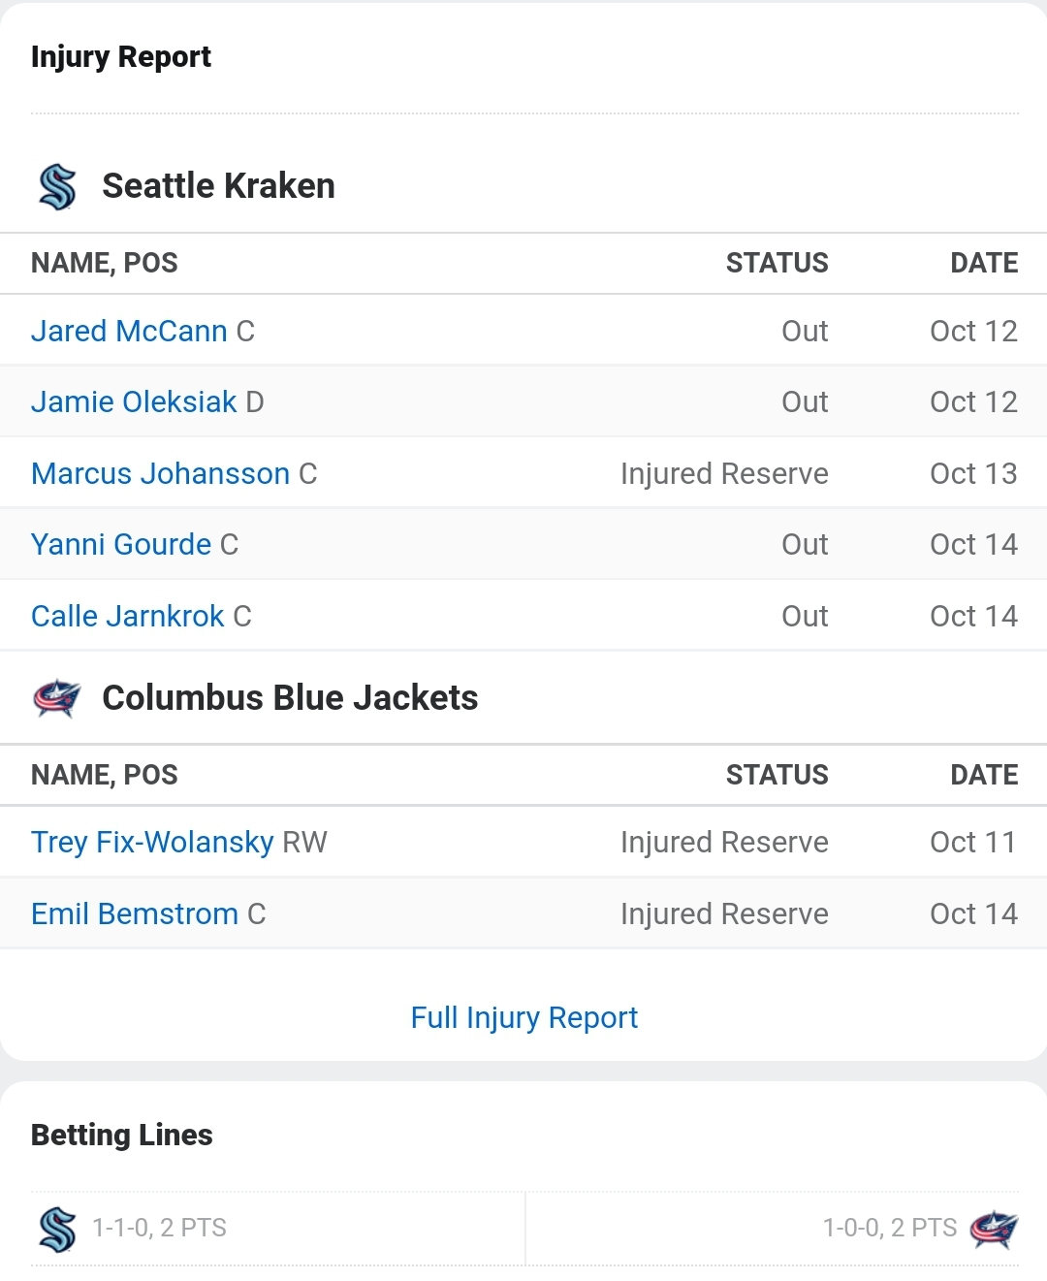This screenshot has height=1281, width=1047.
Task: Click the Betting Lines section heading
Action: click(122, 1135)
